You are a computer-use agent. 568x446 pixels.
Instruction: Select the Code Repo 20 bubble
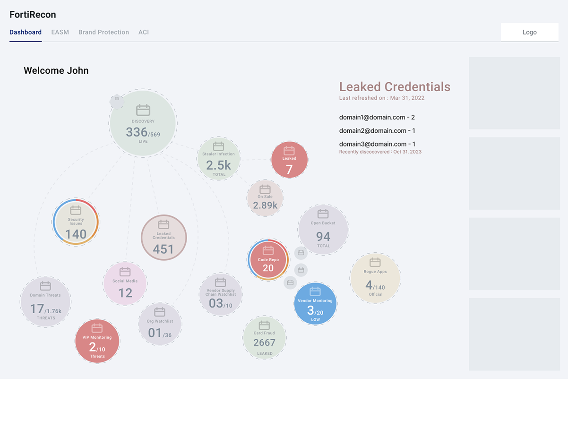pyautogui.click(x=268, y=260)
